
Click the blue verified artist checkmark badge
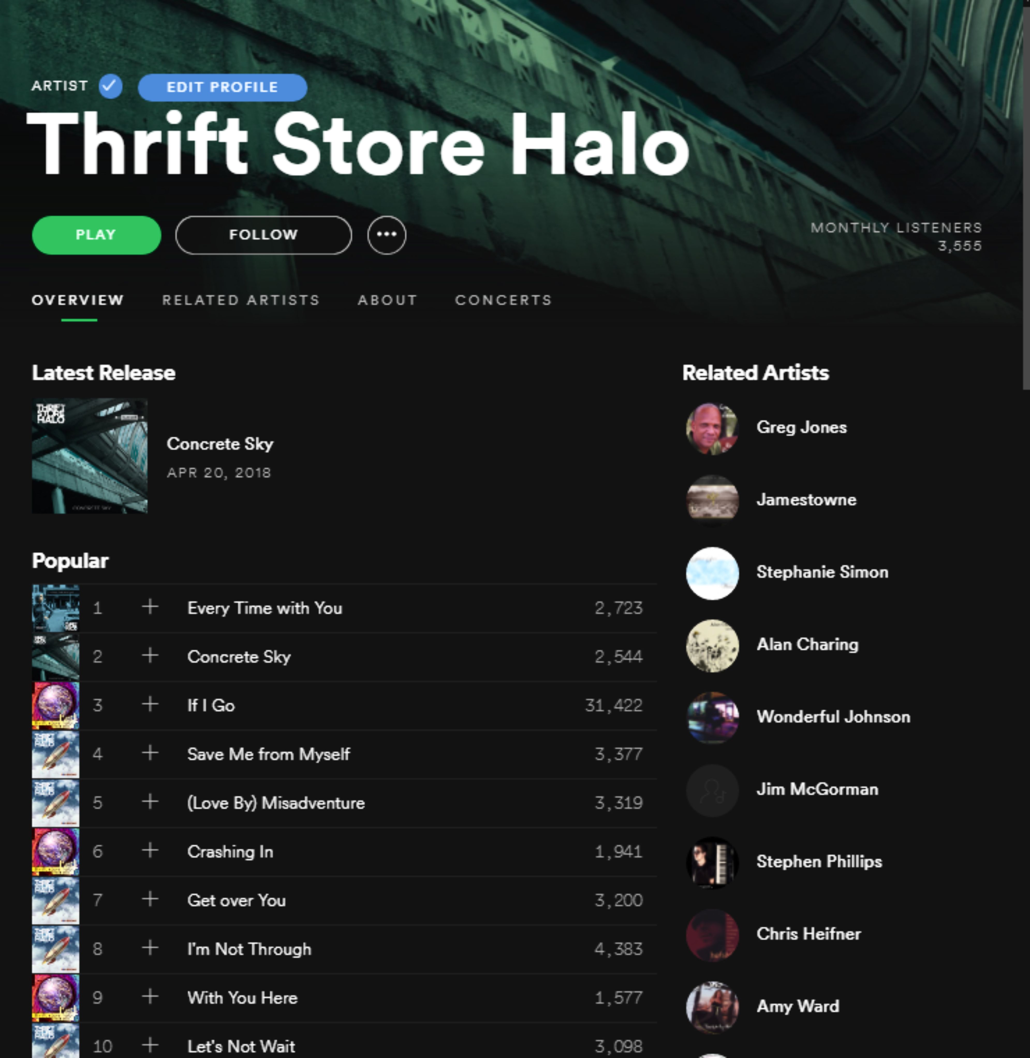coord(110,86)
